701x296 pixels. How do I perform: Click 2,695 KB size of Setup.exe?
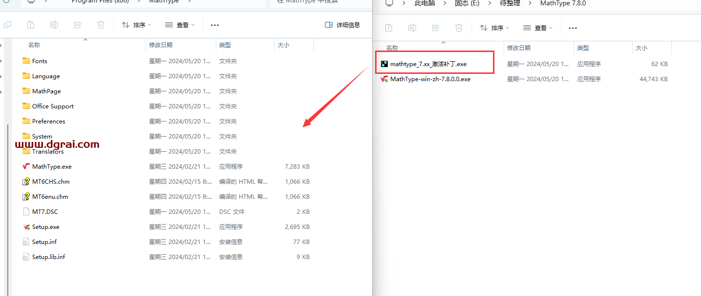(297, 226)
